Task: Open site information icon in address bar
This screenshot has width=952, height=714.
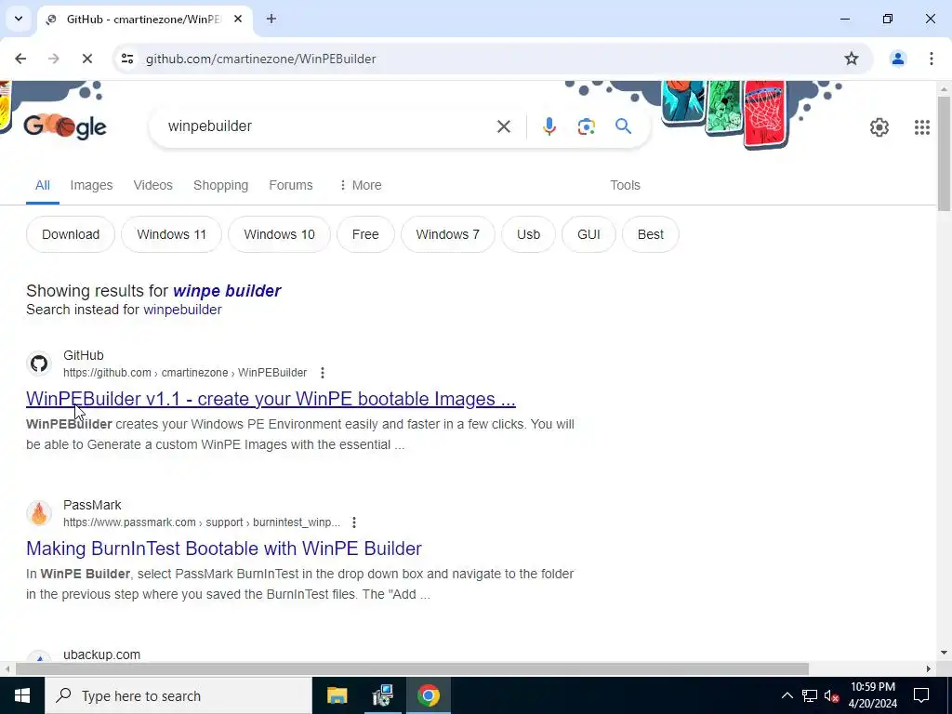Action: click(127, 59)
